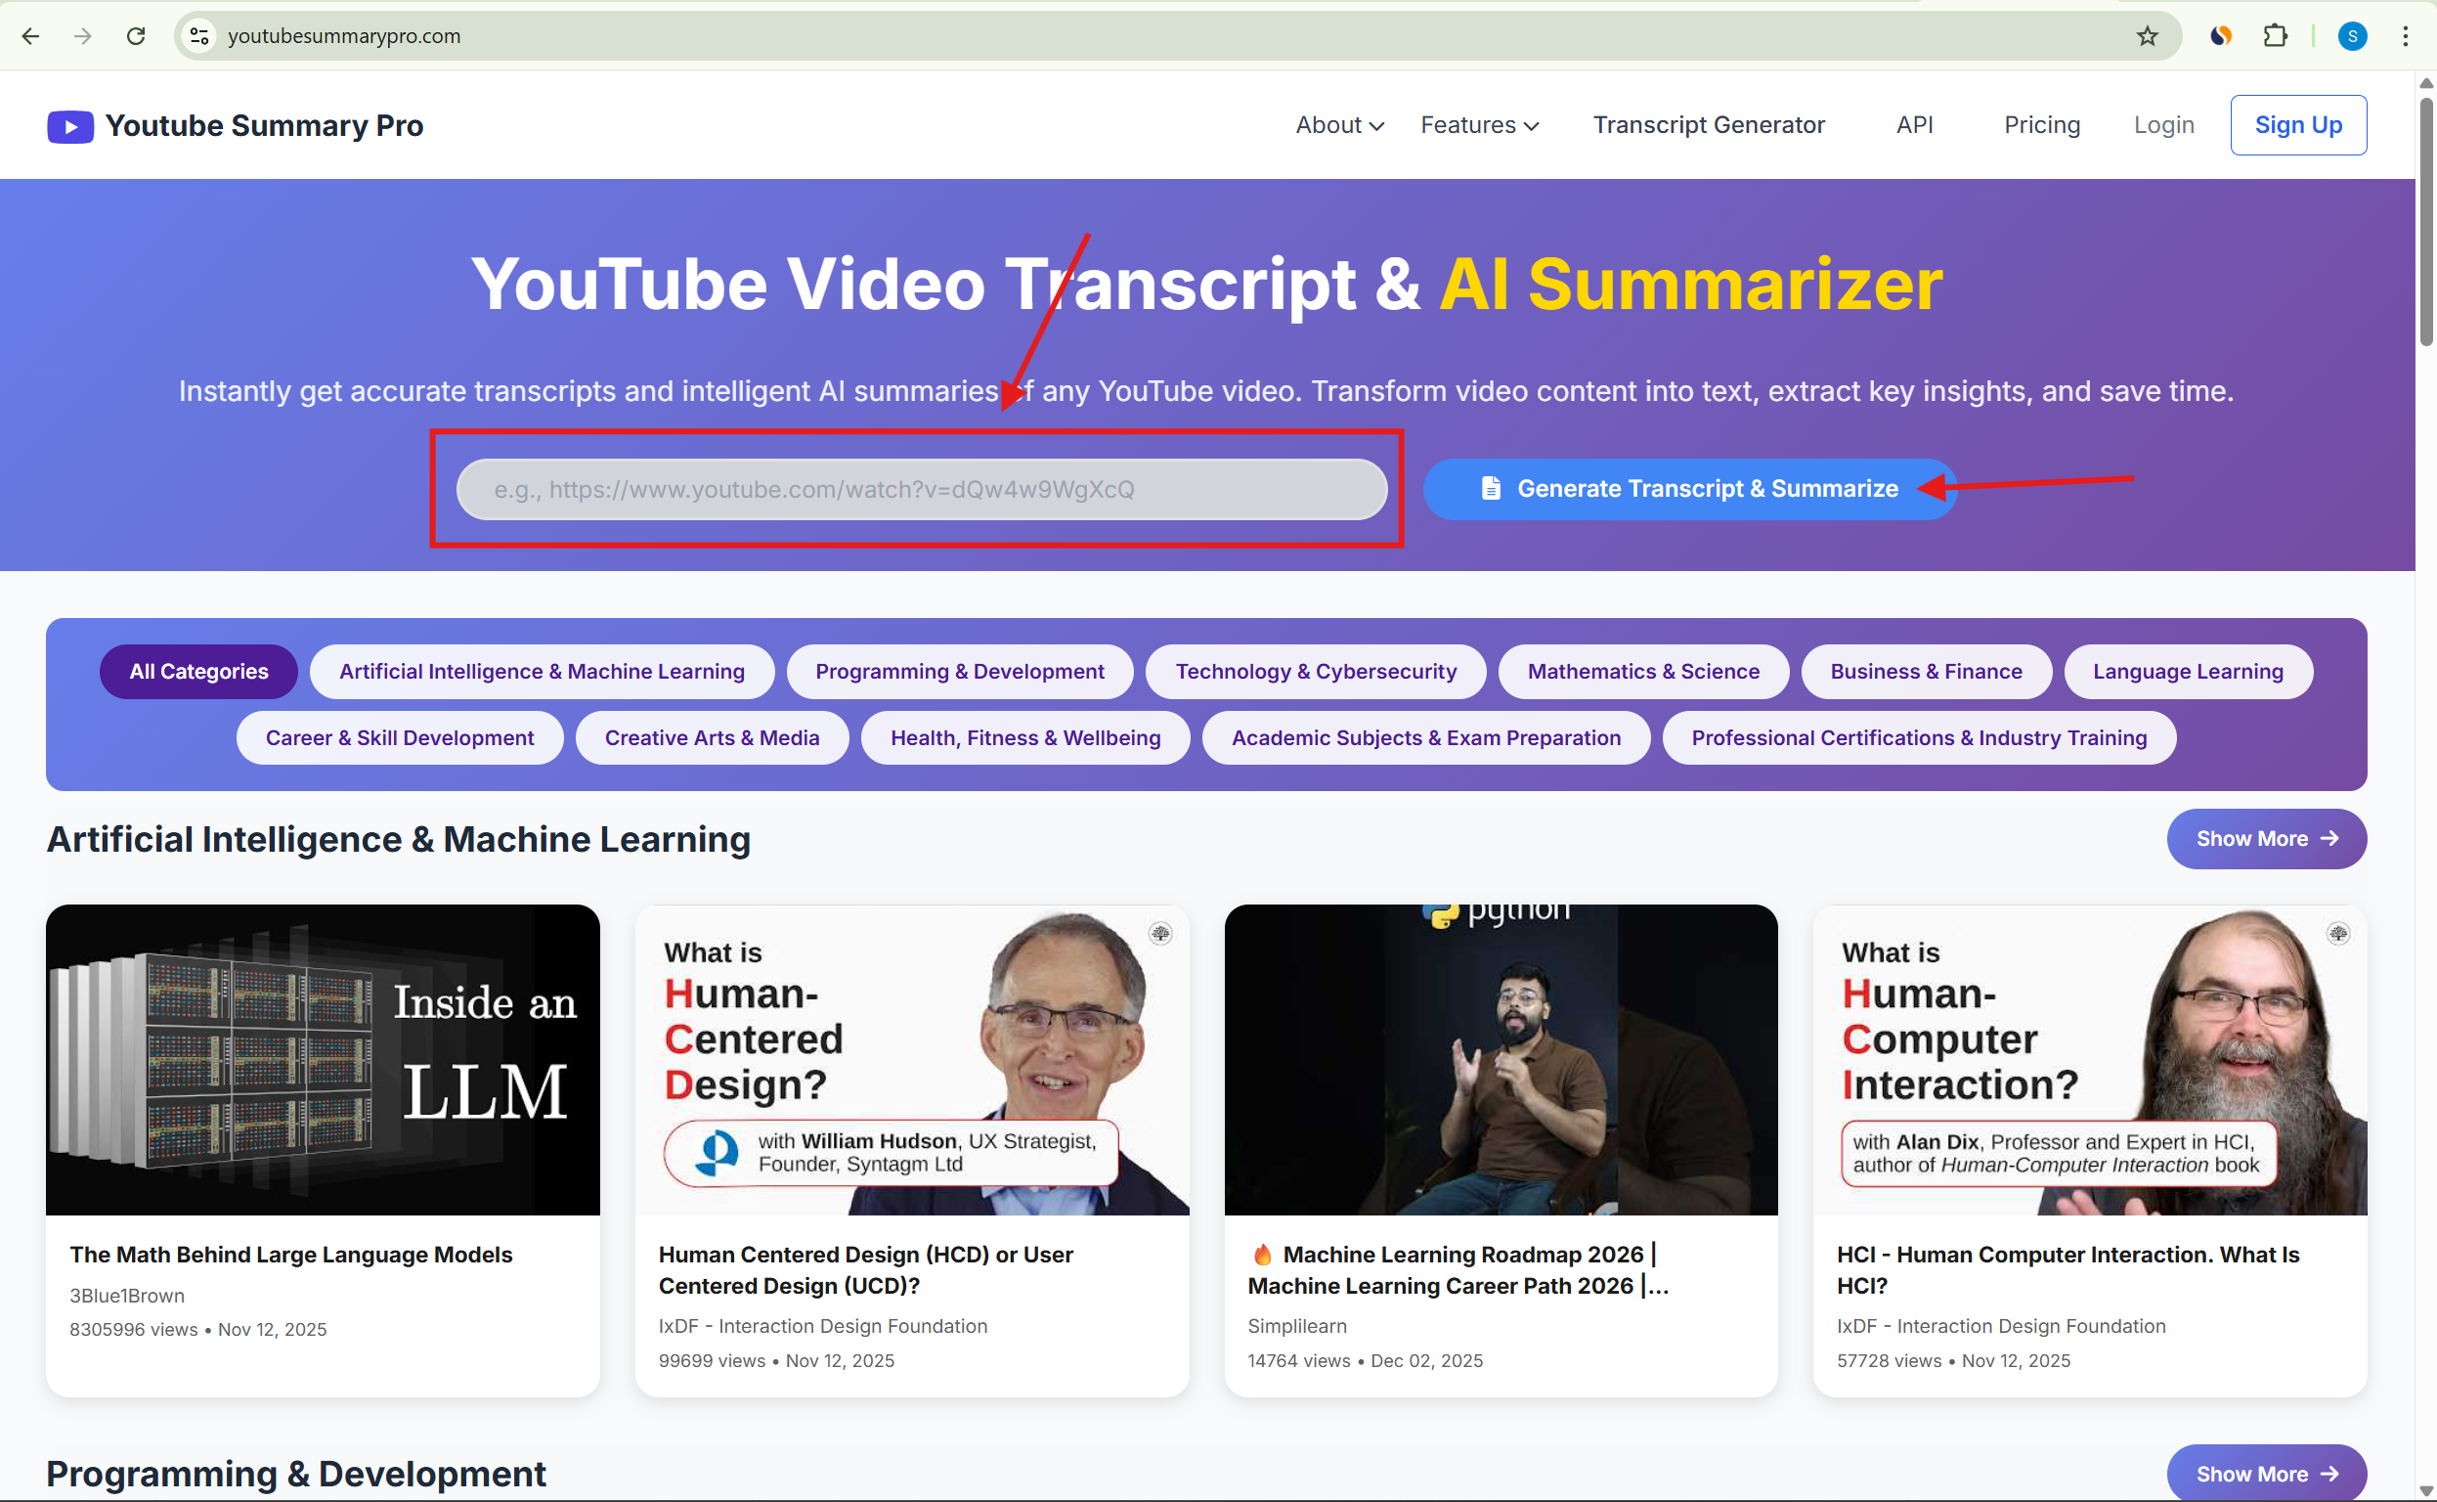Open site information icon in the address bar
The width and height of the screenshot is (2437, 1502).
[198, 36]
